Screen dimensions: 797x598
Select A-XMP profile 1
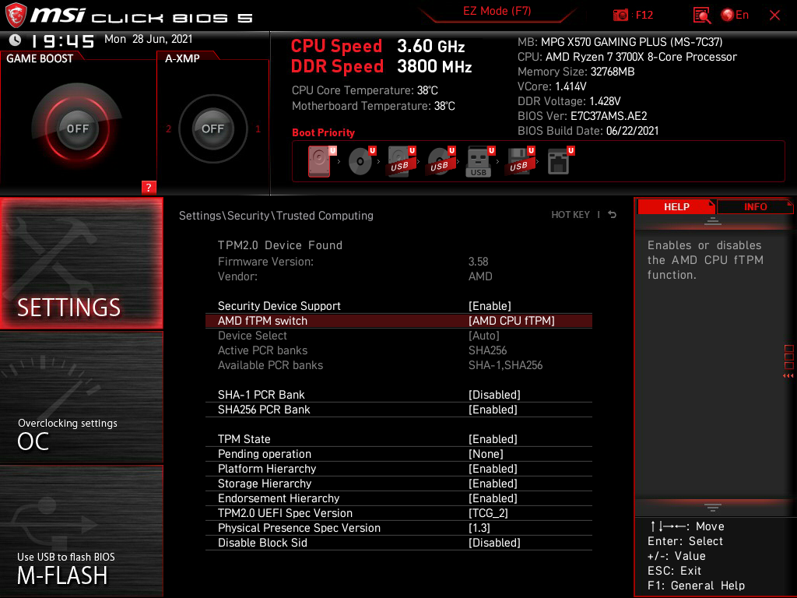point(258,128)
